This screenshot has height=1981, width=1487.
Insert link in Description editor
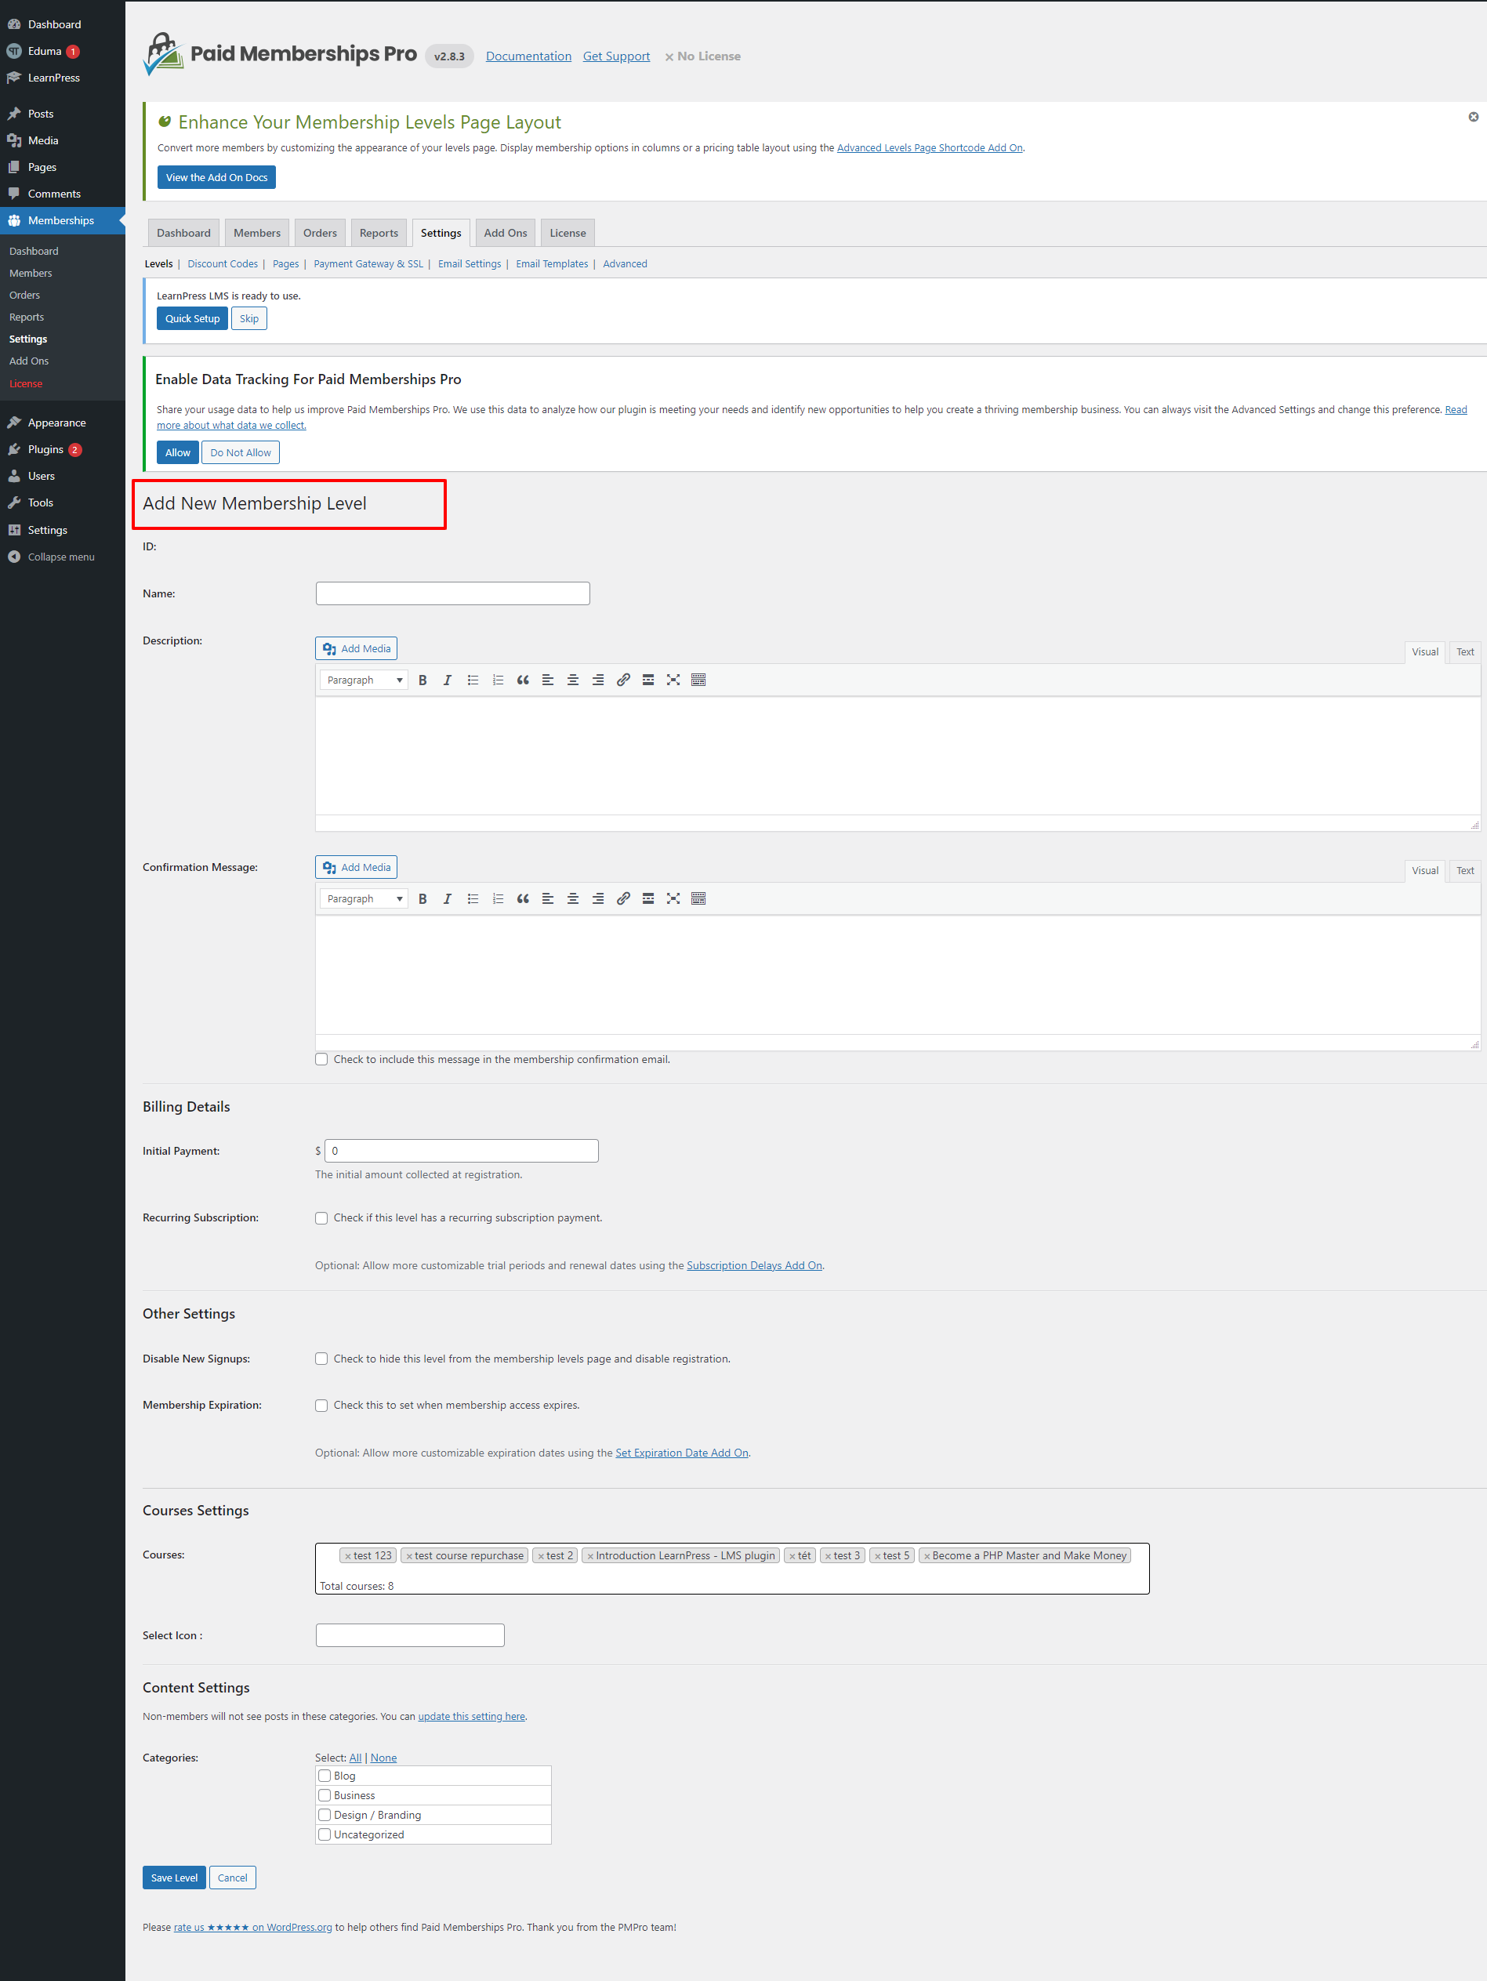[623, 680]
